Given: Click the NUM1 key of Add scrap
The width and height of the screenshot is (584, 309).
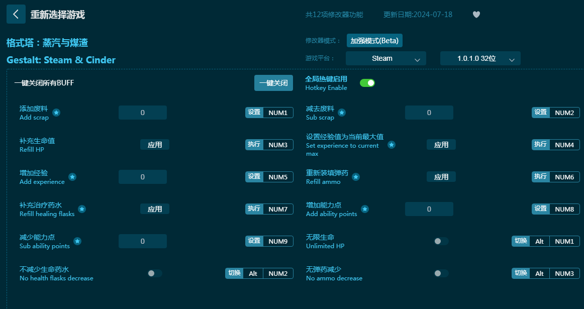Looking at the screenshot, I should coord(278,113).
